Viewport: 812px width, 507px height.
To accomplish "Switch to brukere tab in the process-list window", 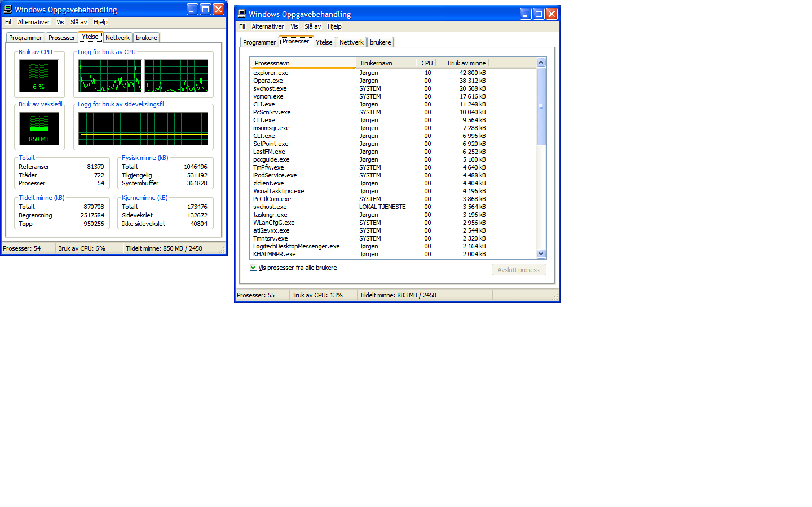I will (x=381, y=42).
